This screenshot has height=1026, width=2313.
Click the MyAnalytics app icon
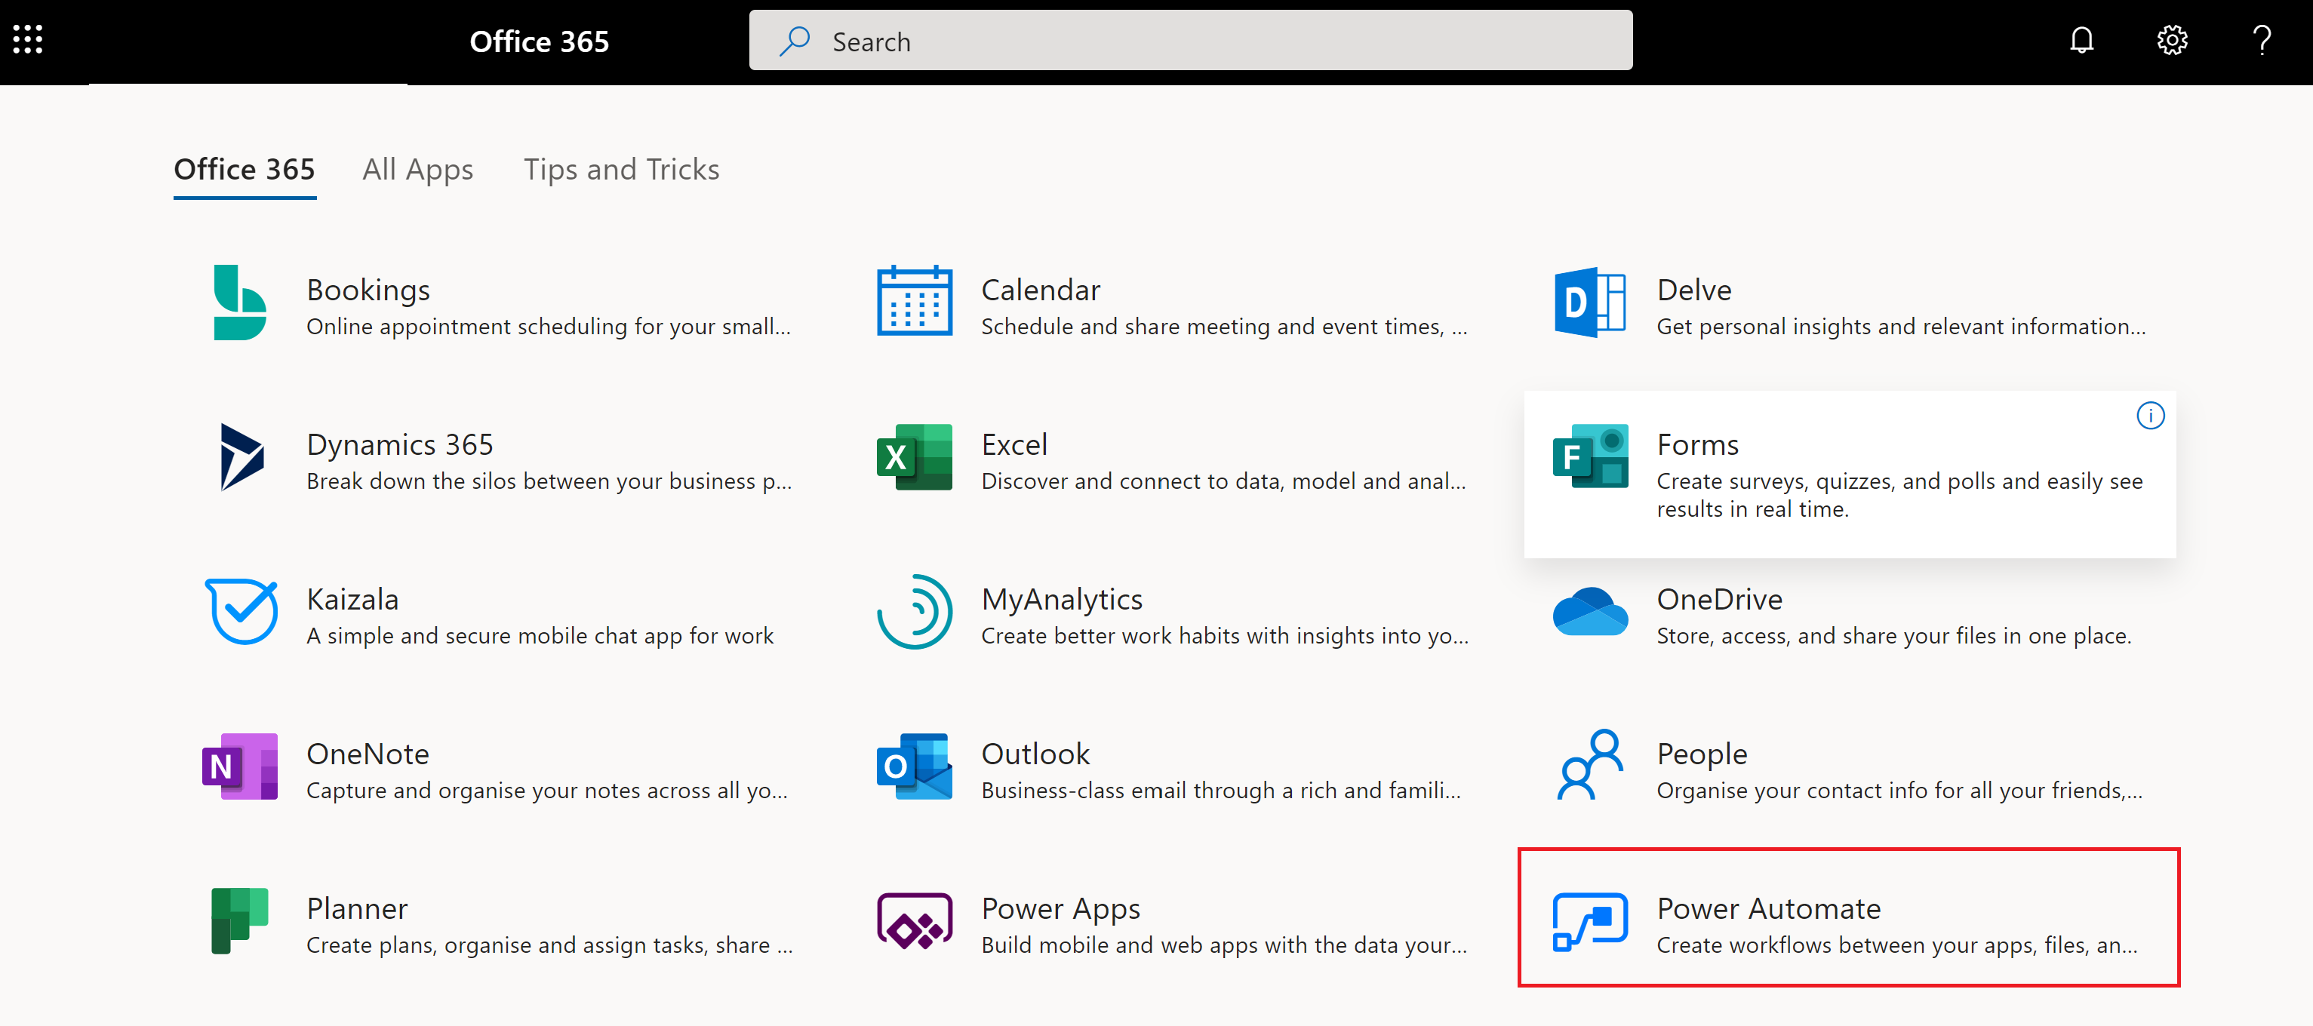(914, 611)
